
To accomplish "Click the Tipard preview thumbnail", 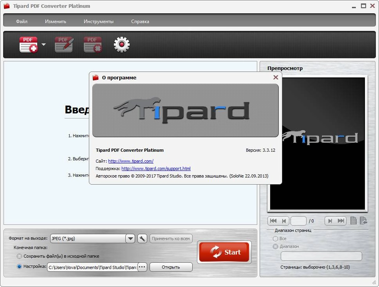I will [318, 143].
